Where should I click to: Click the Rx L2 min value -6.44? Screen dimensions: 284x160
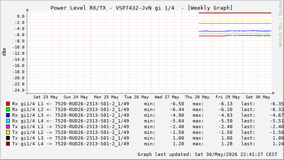coord(177,109)
